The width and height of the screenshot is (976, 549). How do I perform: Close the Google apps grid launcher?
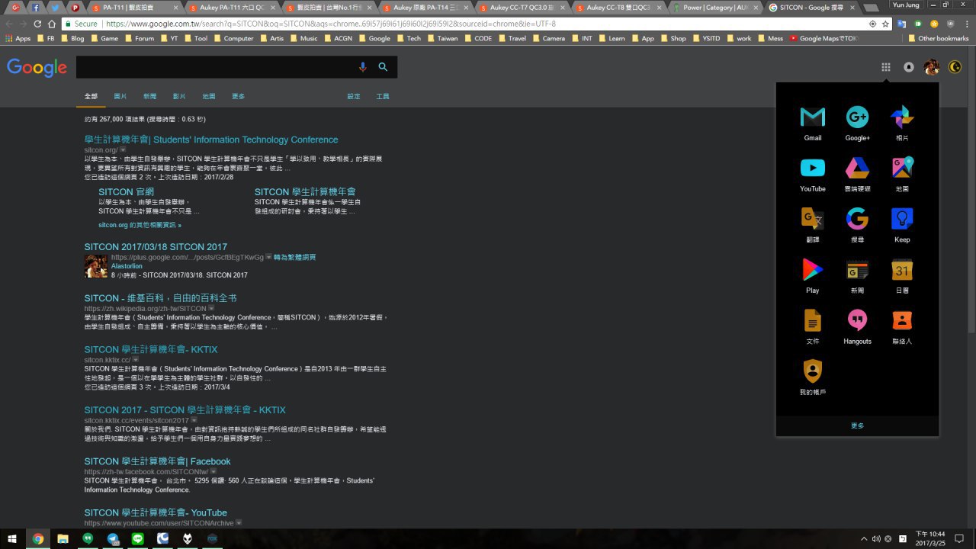click(x=886, y=67)
